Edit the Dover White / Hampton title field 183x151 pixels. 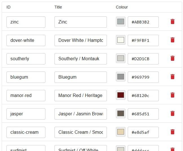click(81, 40)
